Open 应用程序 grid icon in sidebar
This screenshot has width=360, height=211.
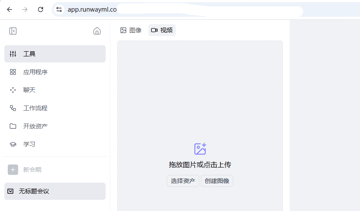13,72
